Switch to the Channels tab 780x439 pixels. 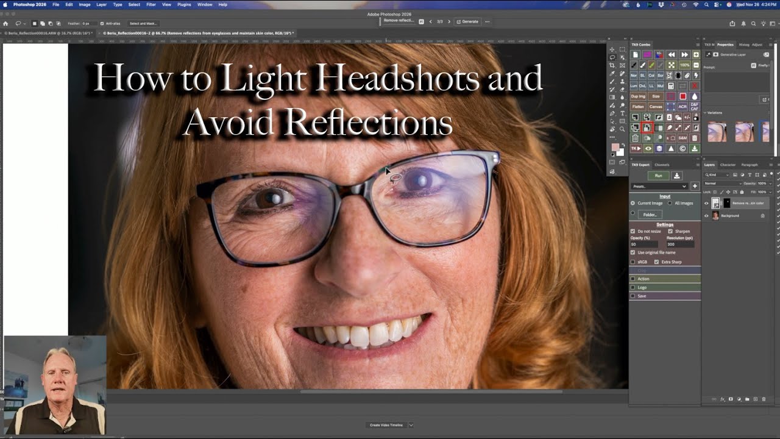(x=662, y=165)
